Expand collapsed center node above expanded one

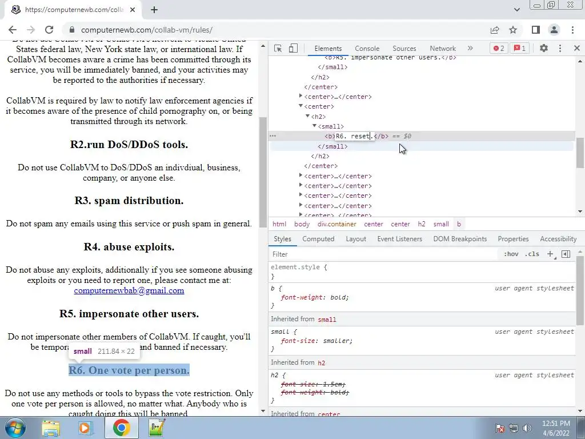coord(300,96)
